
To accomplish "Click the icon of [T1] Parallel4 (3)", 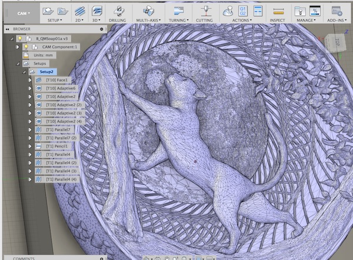I will click(39, 171).
